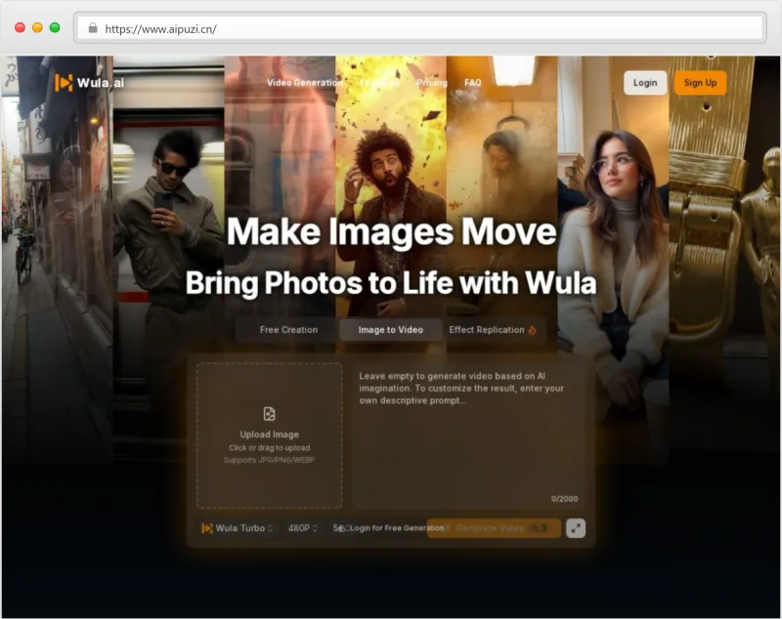
Task: Switch to the Free Creation tab
Action: tap(287, 330)
